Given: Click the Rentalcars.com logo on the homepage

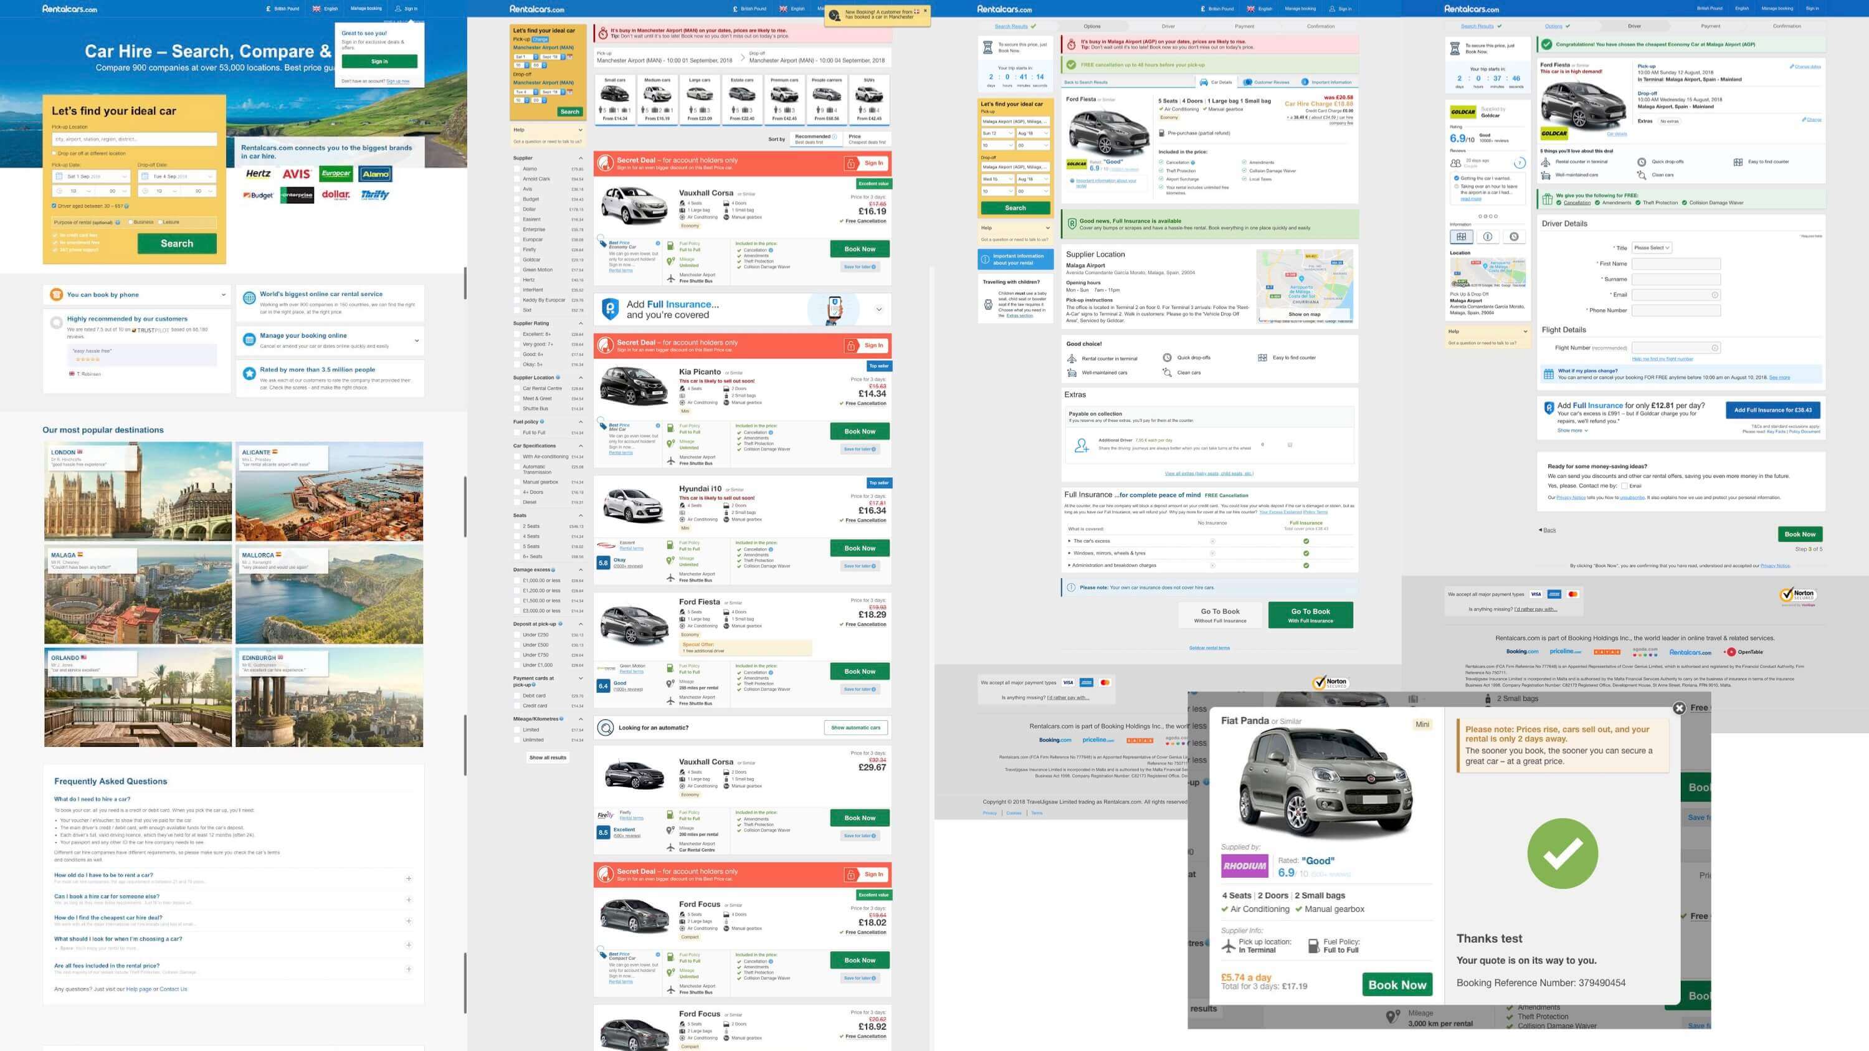Looking at the screenshot, I should click(x=70, y=9).
